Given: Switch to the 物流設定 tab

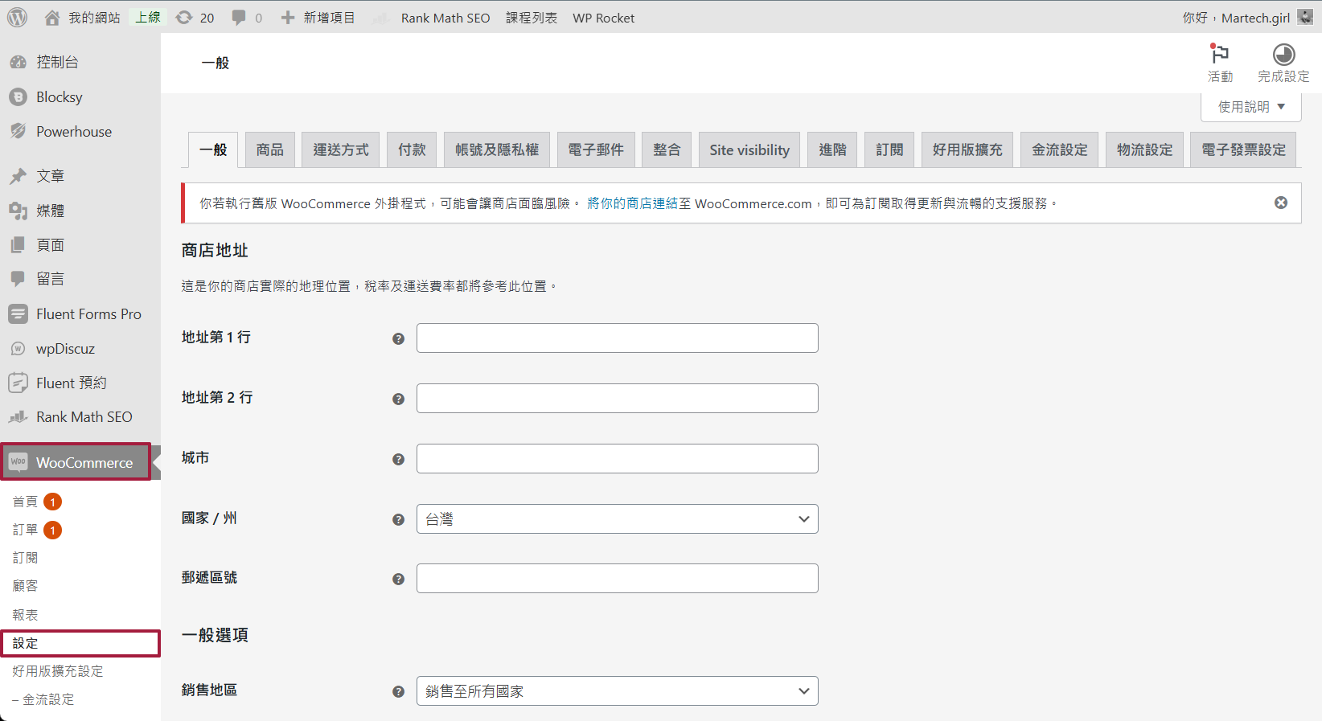Looking at the screenshot, I should [x=1144, y=150].
